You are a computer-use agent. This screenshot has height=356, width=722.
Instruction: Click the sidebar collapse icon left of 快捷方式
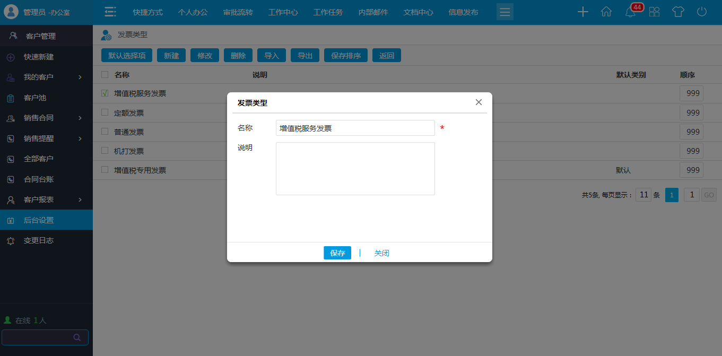pyautogui.click(x=110, y=11)
